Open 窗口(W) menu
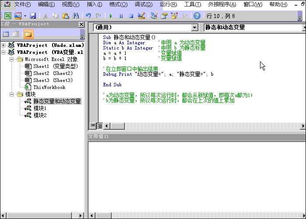 [x=253, y=4]
